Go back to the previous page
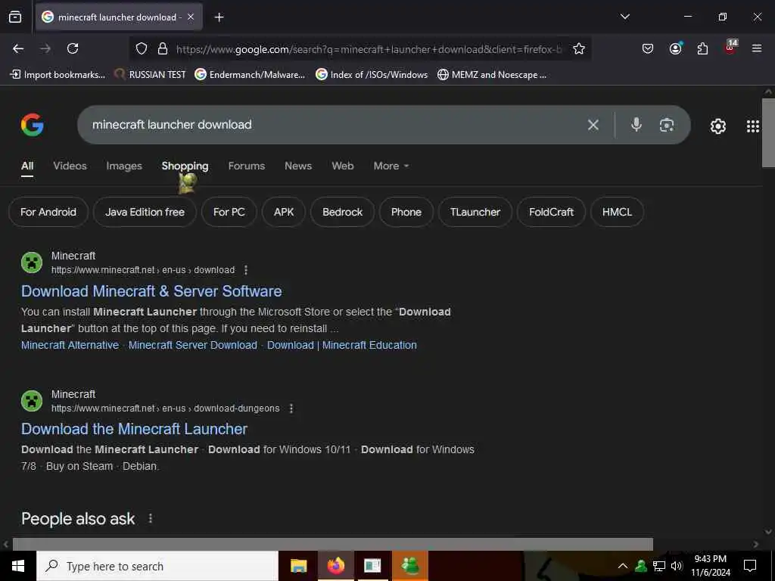The height and width of the screenshot is (581, 775). [x=18, y=48]
